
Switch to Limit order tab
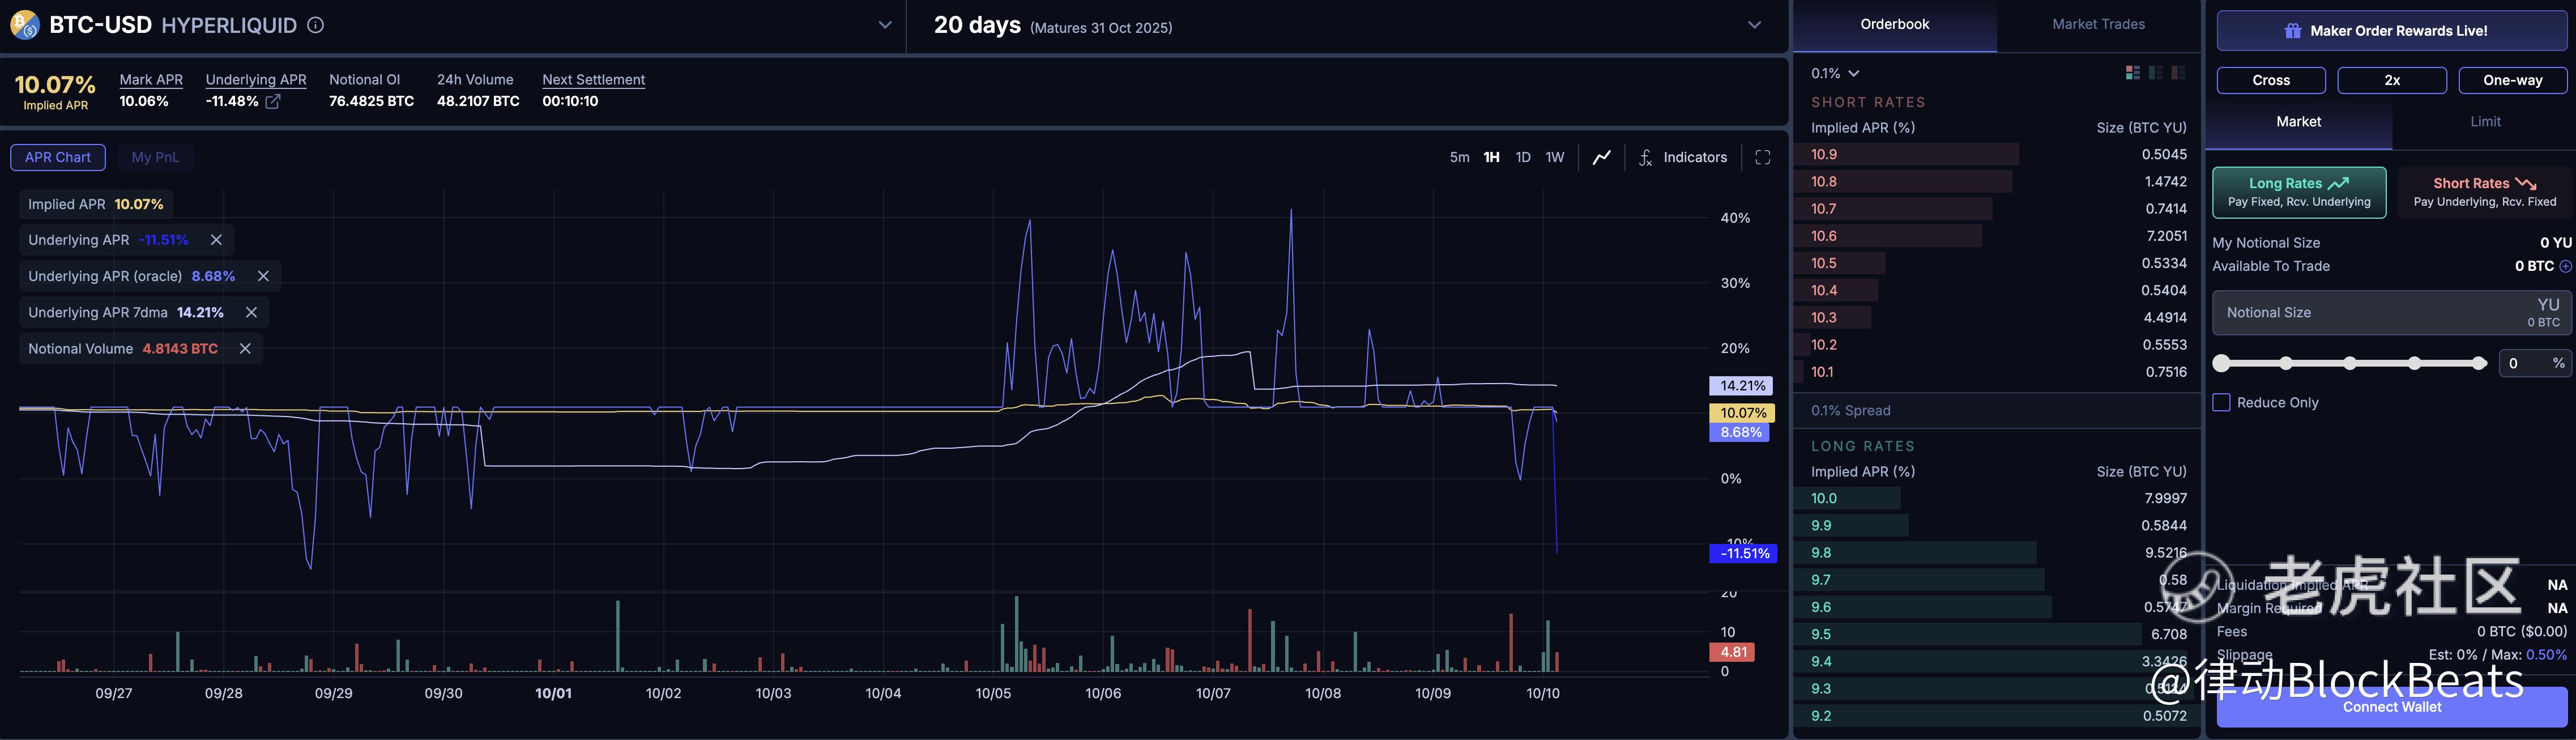(2484, 121)
